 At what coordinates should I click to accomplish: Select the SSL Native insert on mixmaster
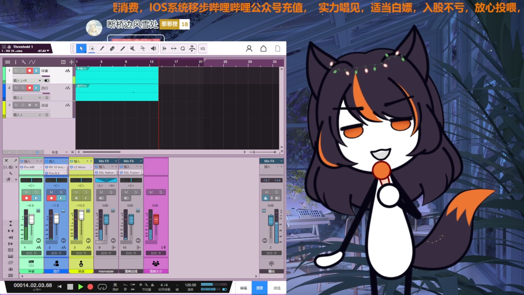pyautogui.click(x=106, y=173)
